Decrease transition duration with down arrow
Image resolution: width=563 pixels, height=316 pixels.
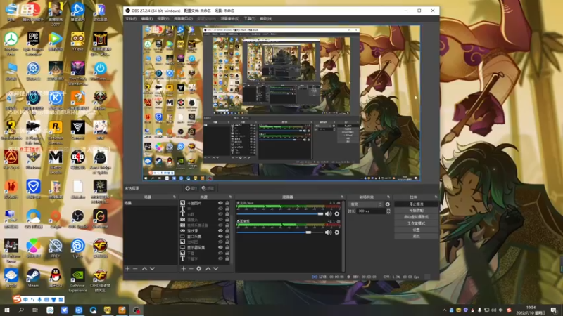[388, 213]
